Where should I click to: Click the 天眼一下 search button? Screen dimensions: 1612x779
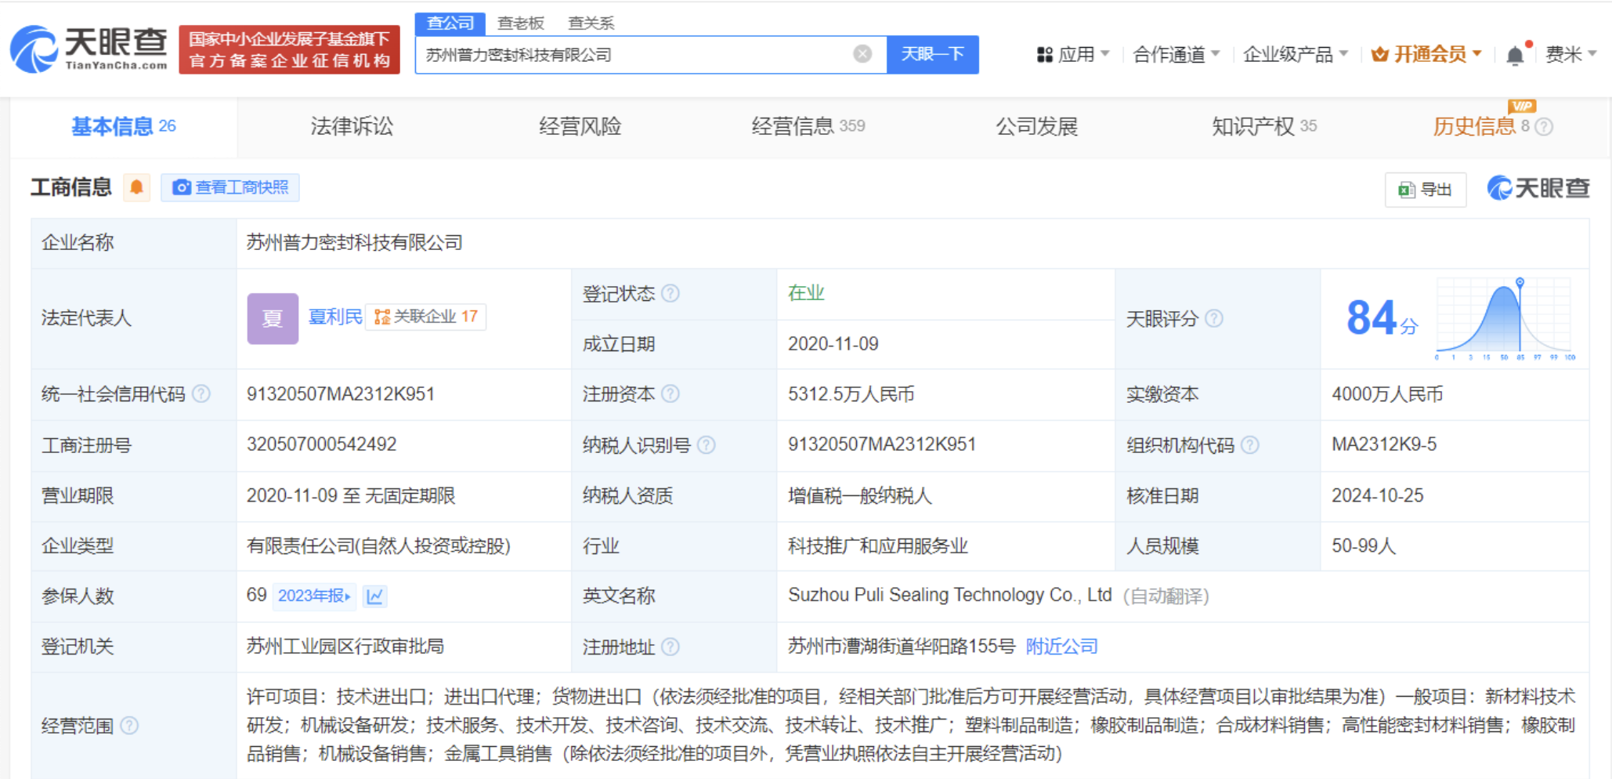click(932, 54)
